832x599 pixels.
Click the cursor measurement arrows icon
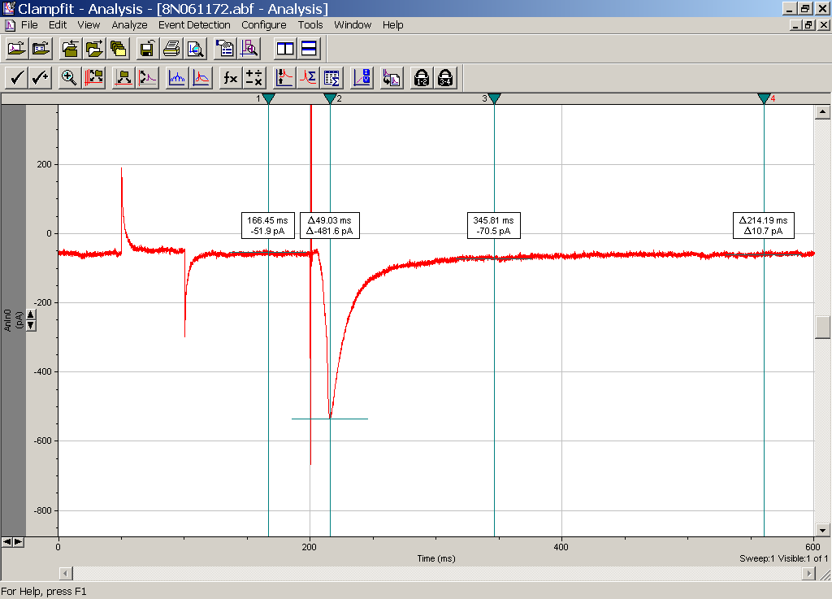click(x=284, y=78)
